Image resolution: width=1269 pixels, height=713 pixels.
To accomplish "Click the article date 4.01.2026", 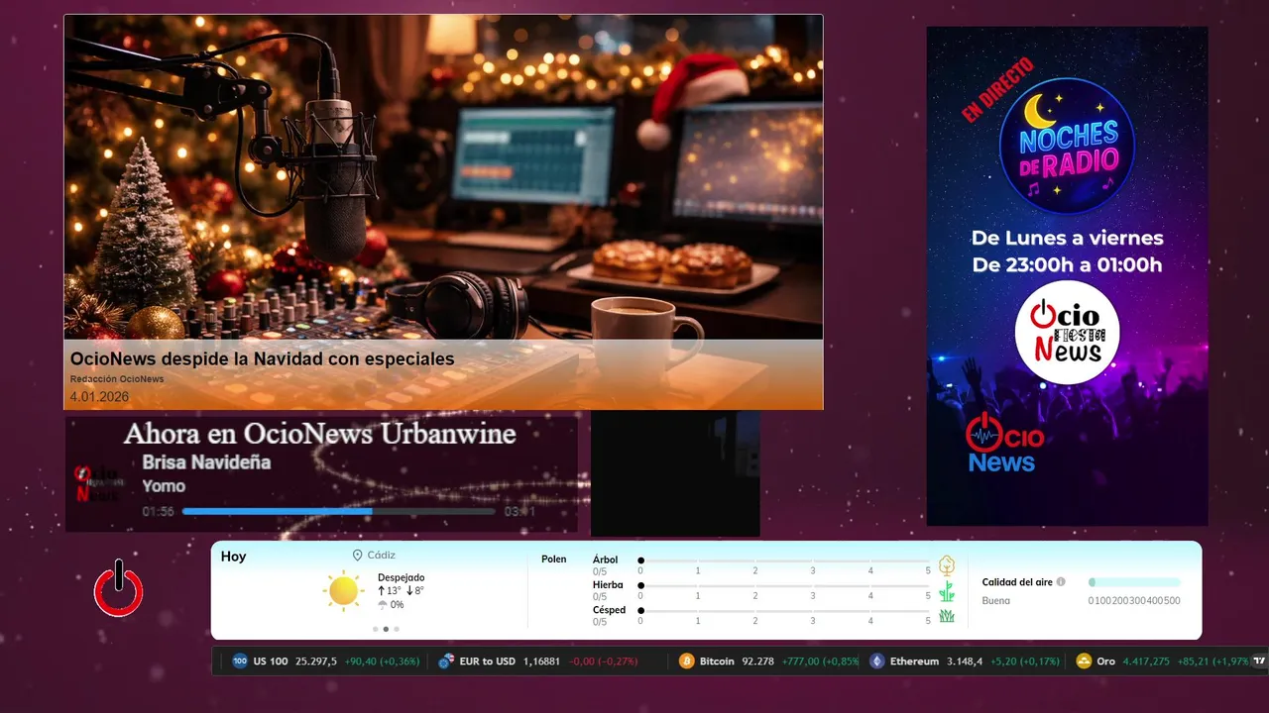I will (99, 397).
